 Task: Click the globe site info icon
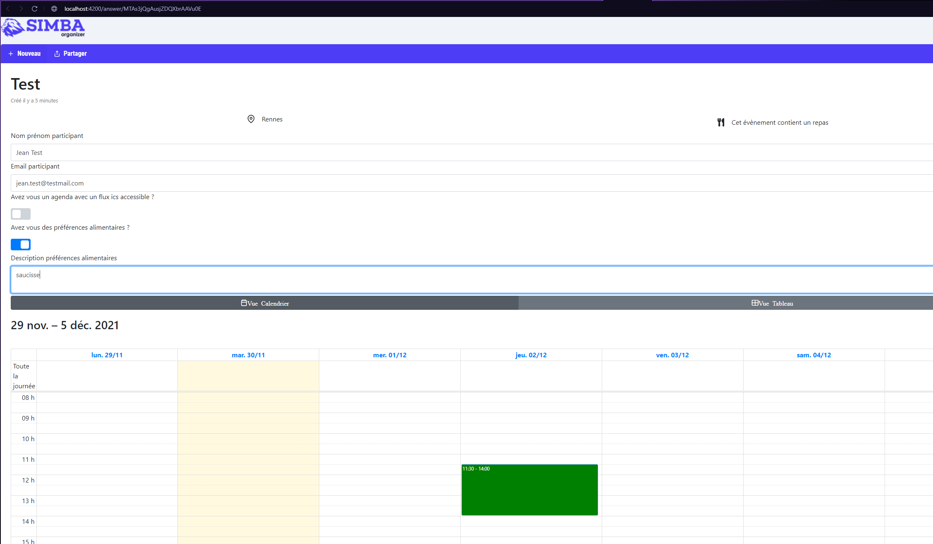click(x=54, y=9)
